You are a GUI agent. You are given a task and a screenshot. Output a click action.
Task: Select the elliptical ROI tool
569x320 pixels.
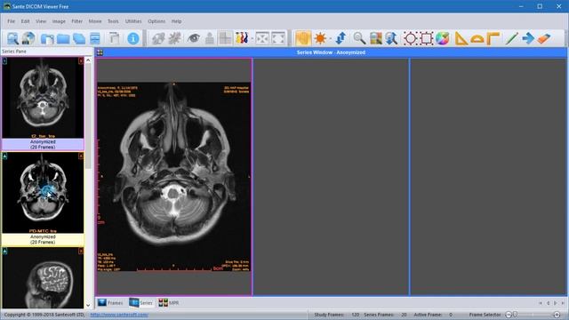[x=411, y=38]
